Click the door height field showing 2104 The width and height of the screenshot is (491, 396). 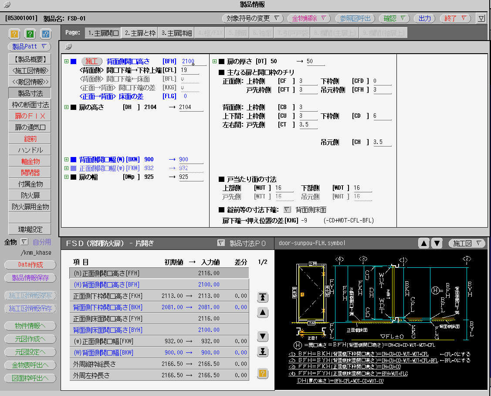pos(191,107)
